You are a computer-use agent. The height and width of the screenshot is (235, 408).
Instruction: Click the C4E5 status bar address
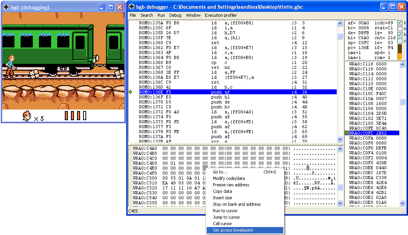coord(133,211)
